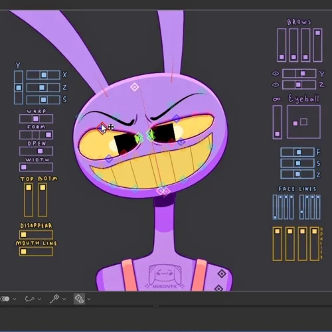Expand the dropdown next to the motion path icon
Viewport: 332px width, 332px height.
click(39, 299)
